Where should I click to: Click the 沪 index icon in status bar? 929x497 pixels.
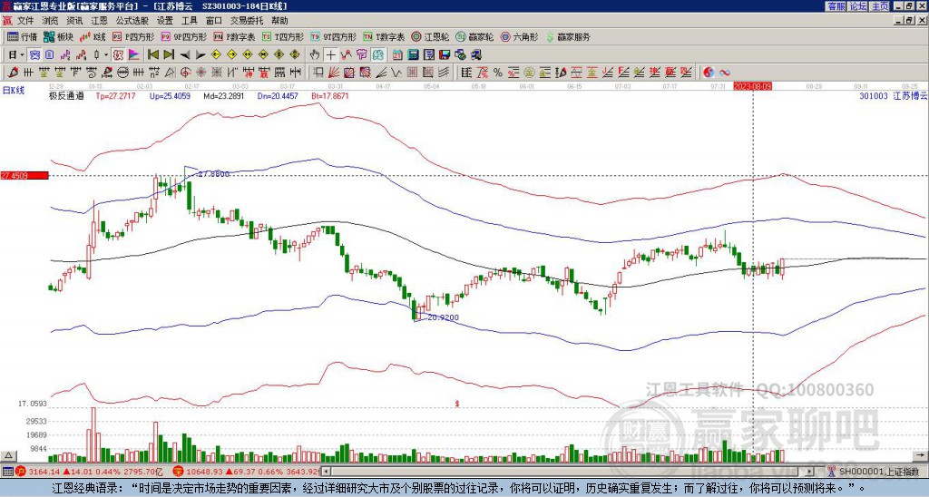[x=19, y=472]
